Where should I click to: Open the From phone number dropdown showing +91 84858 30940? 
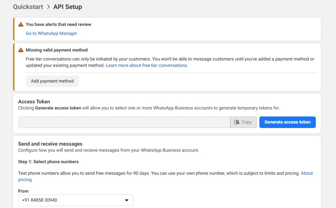tap(75, 200)
